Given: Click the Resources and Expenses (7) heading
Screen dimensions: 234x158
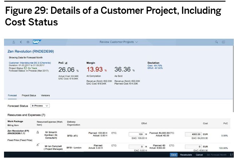Looking at the screenshot, I should coord(26,115).
